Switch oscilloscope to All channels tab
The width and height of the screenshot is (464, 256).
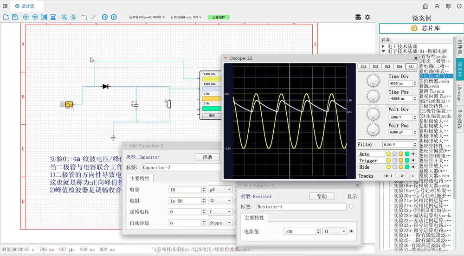tap(411, 66)
